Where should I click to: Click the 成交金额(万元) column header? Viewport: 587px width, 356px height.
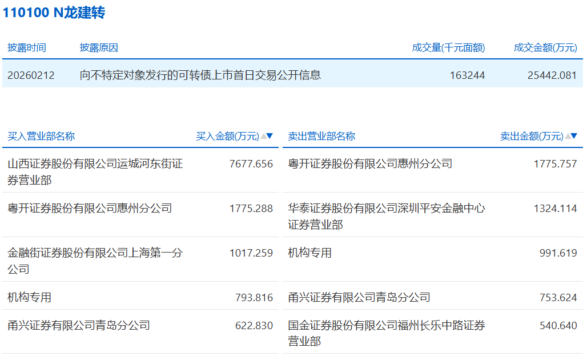point(545,47)
